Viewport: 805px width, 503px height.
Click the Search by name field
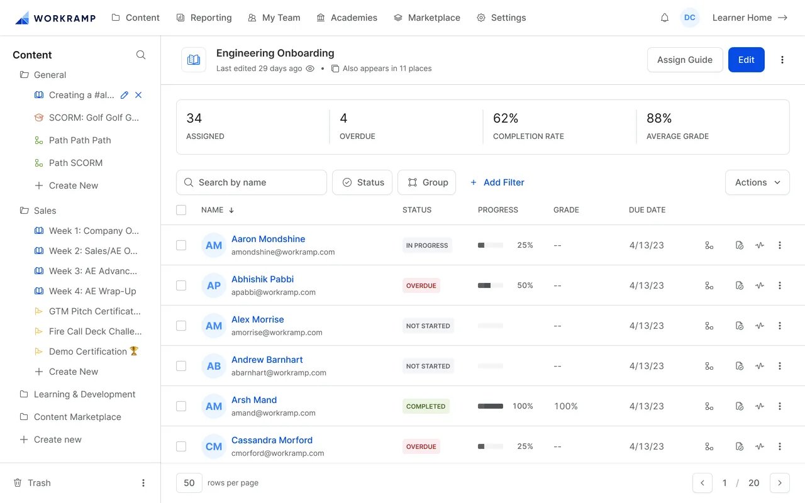[252, 182]
